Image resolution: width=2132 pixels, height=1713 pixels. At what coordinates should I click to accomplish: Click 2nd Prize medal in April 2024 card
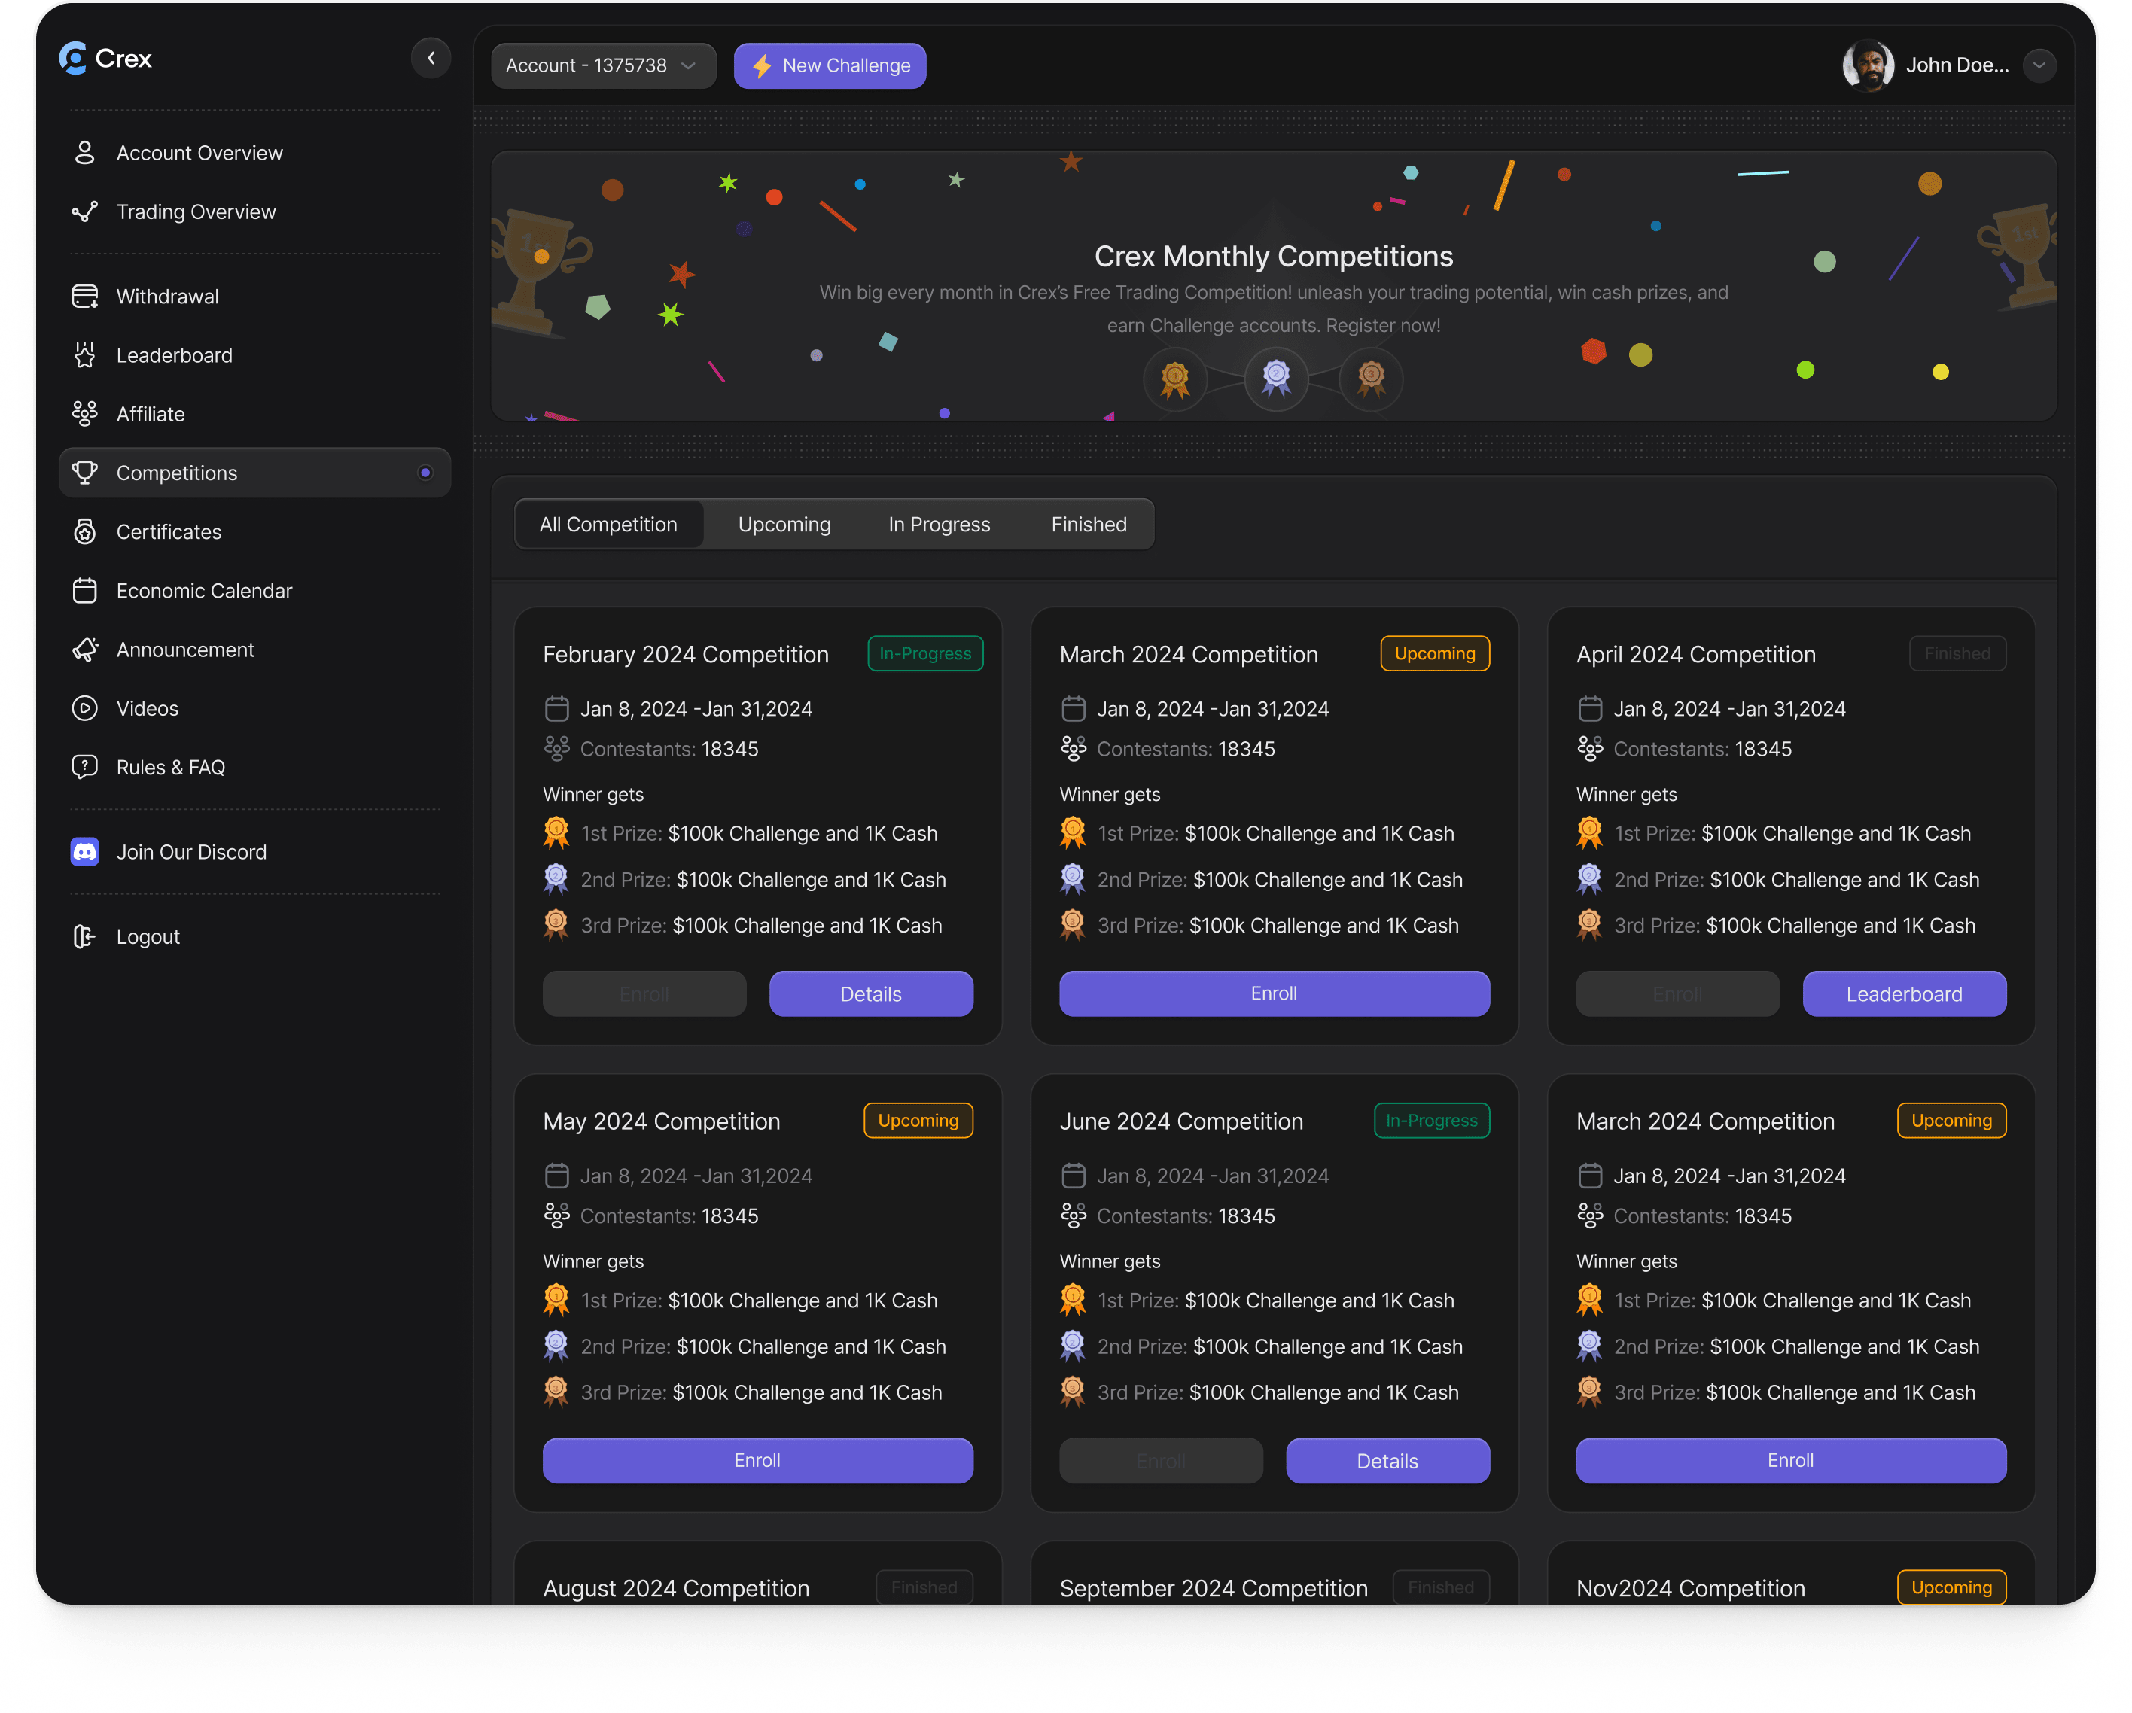point(1589,879)
